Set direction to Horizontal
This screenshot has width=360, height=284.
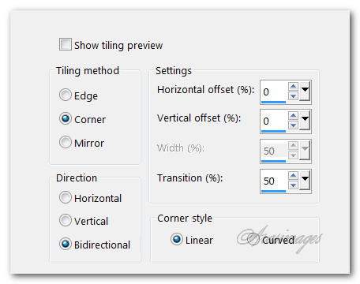[66, 197]
